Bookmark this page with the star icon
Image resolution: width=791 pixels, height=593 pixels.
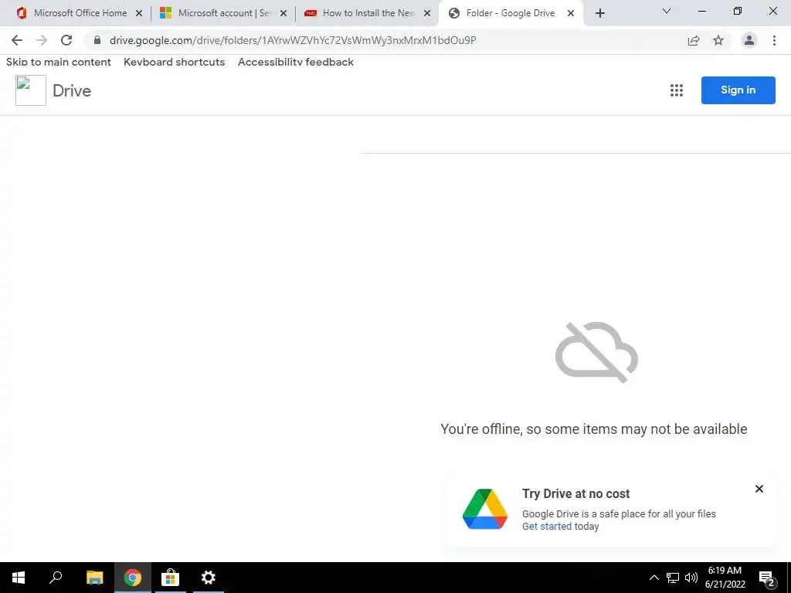click(x=718, y=40)
